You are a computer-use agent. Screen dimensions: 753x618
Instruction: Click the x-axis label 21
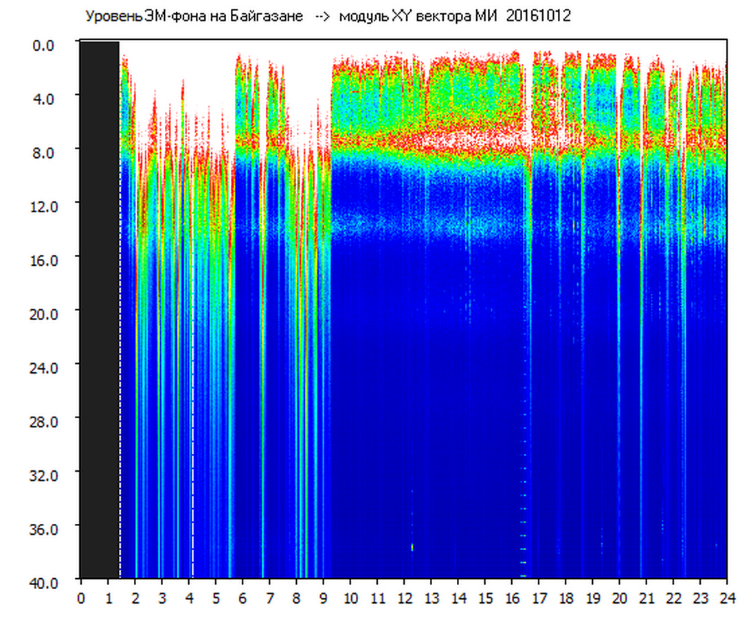point(646,597)
